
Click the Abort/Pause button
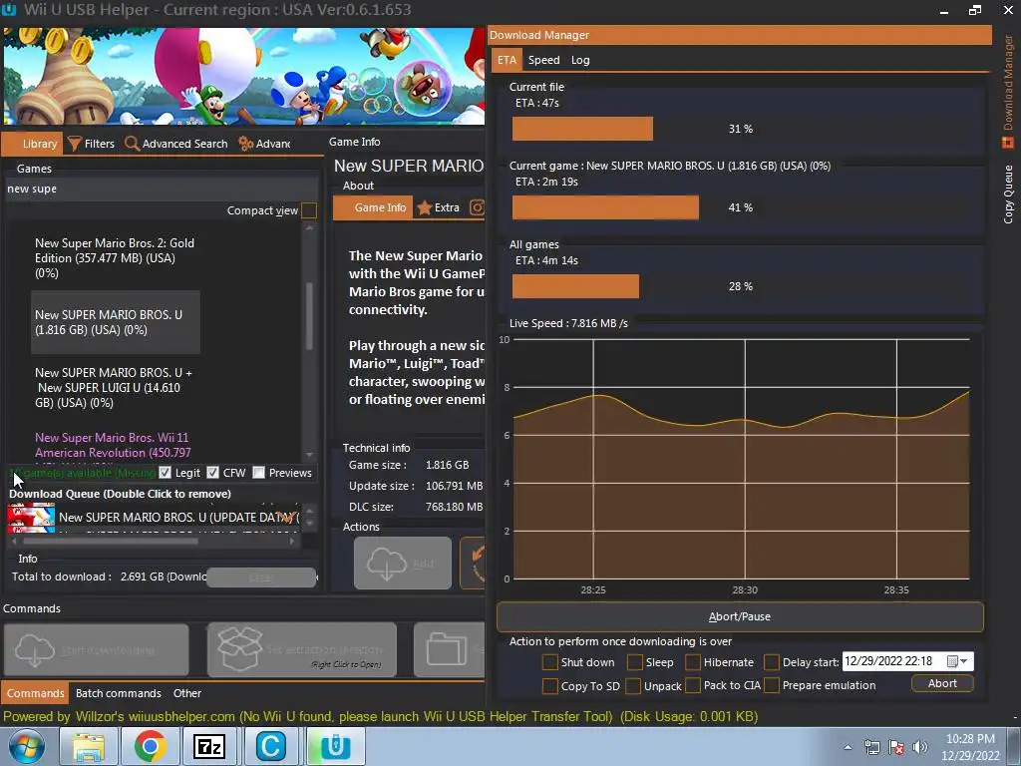coord(740,616)
